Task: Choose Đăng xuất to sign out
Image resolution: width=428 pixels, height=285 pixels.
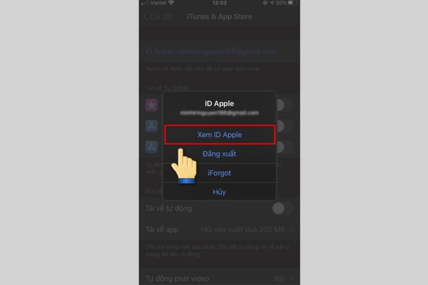Action: (x=219, y=154)
